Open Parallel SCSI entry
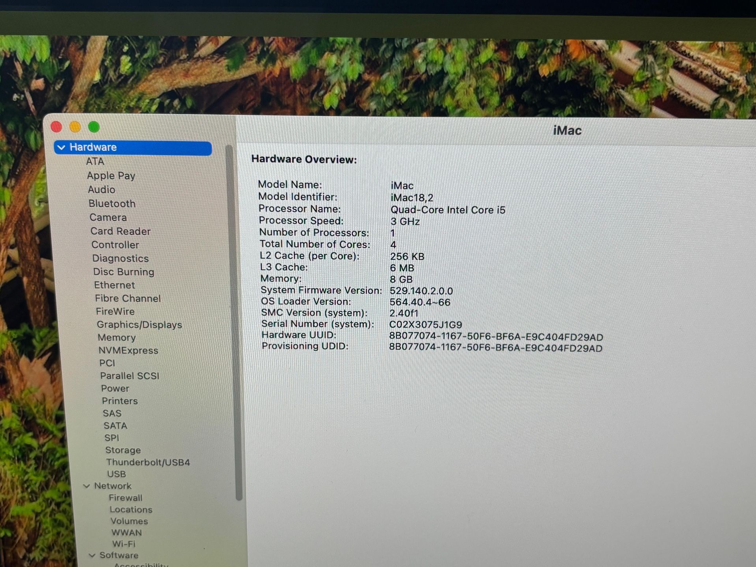The width and height of the screenshot is (756, 567). 130,376
